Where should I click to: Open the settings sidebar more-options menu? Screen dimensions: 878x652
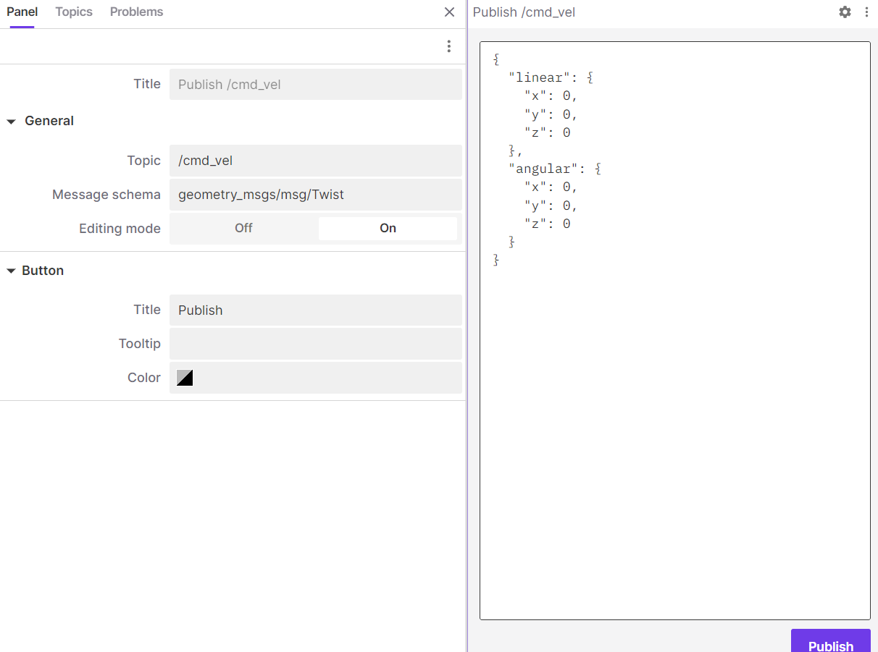click(x=449, y=46)
